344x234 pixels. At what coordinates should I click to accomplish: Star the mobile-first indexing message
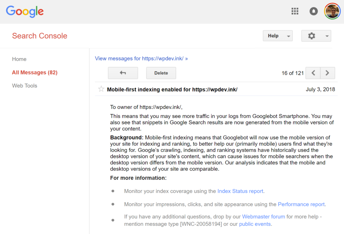[101, 89]
